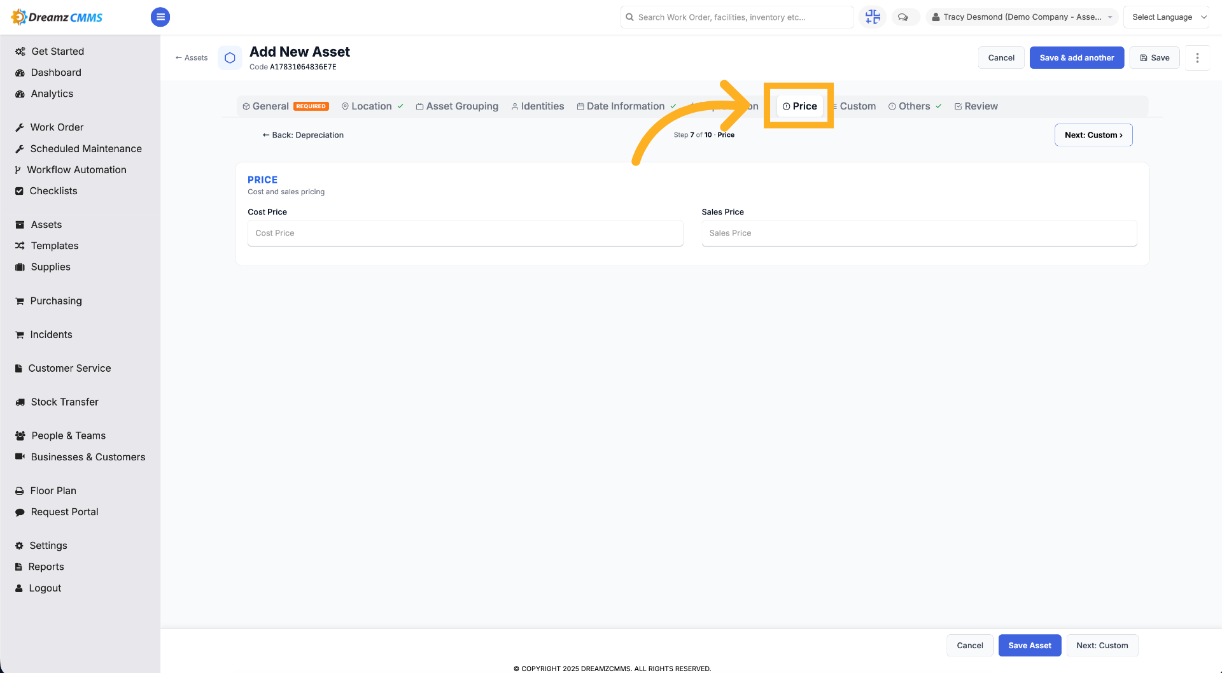Switch to the Review tab
Viewport: 1222px width, 673px height.
click(x=976, y=106)
